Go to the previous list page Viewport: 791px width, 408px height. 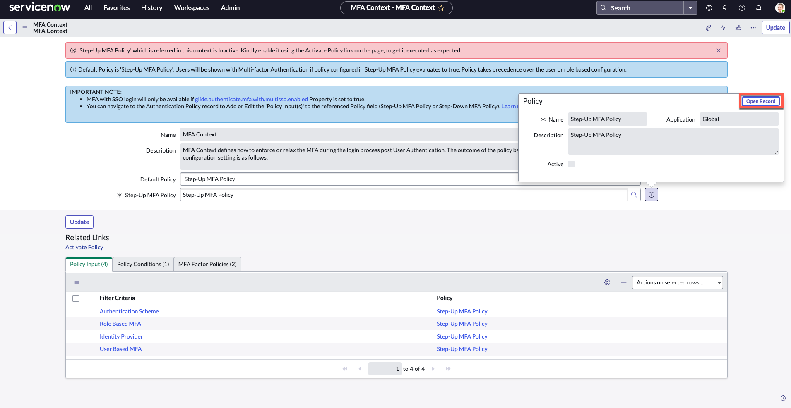(360, 369)
